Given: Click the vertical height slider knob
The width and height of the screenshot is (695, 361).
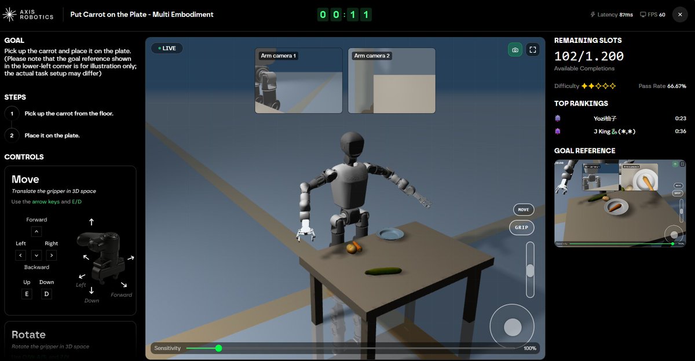Looking at the screenshot, I should coord(530,270).
